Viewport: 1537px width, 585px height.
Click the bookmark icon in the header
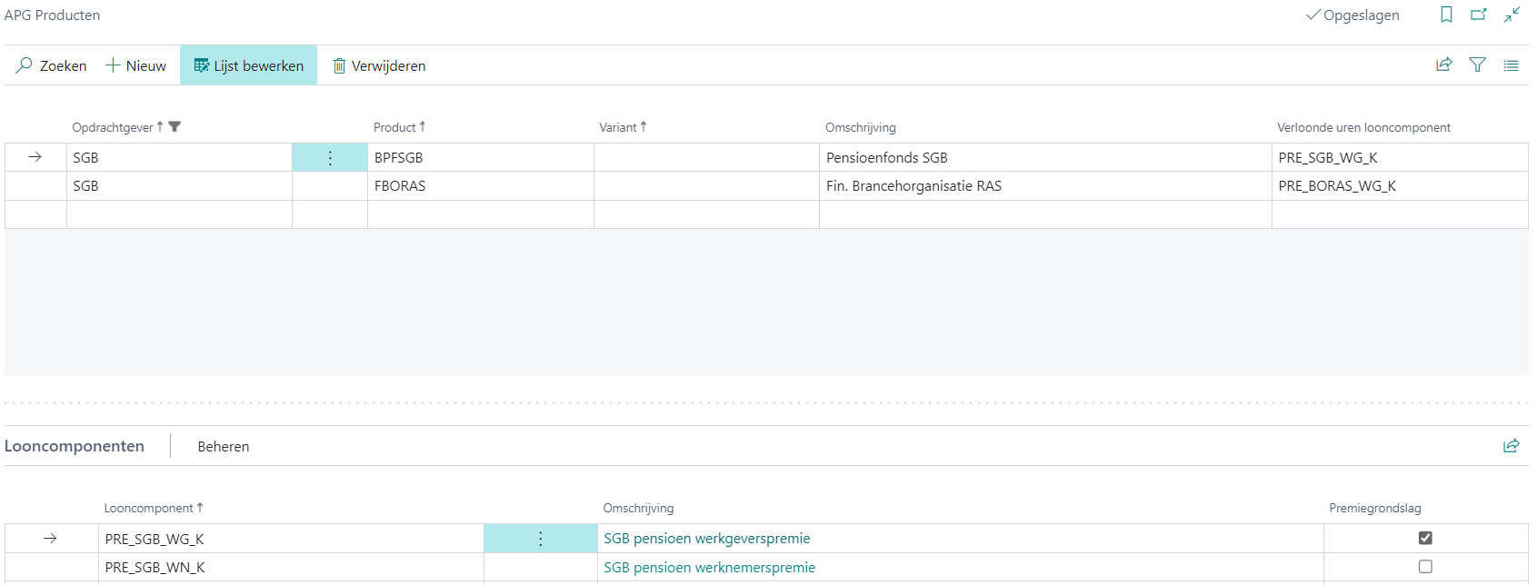1446,15
